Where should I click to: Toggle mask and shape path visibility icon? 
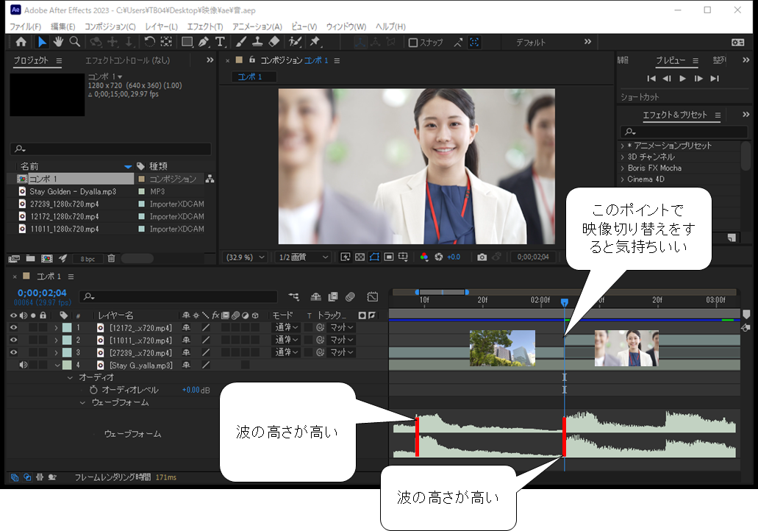pos(374,257)
